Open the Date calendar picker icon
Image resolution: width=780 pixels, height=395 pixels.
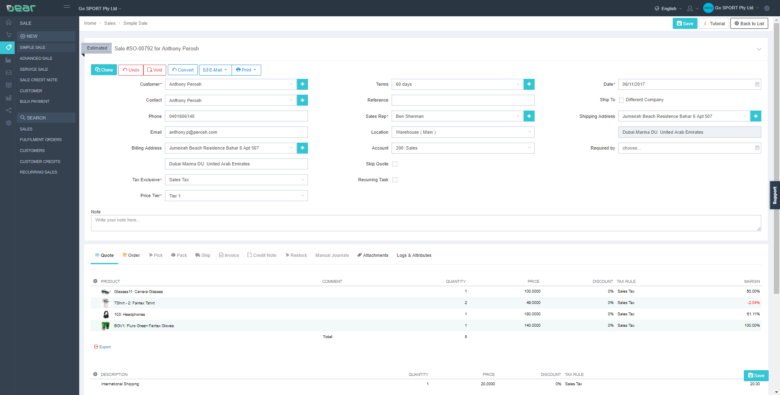coord(757,84)
